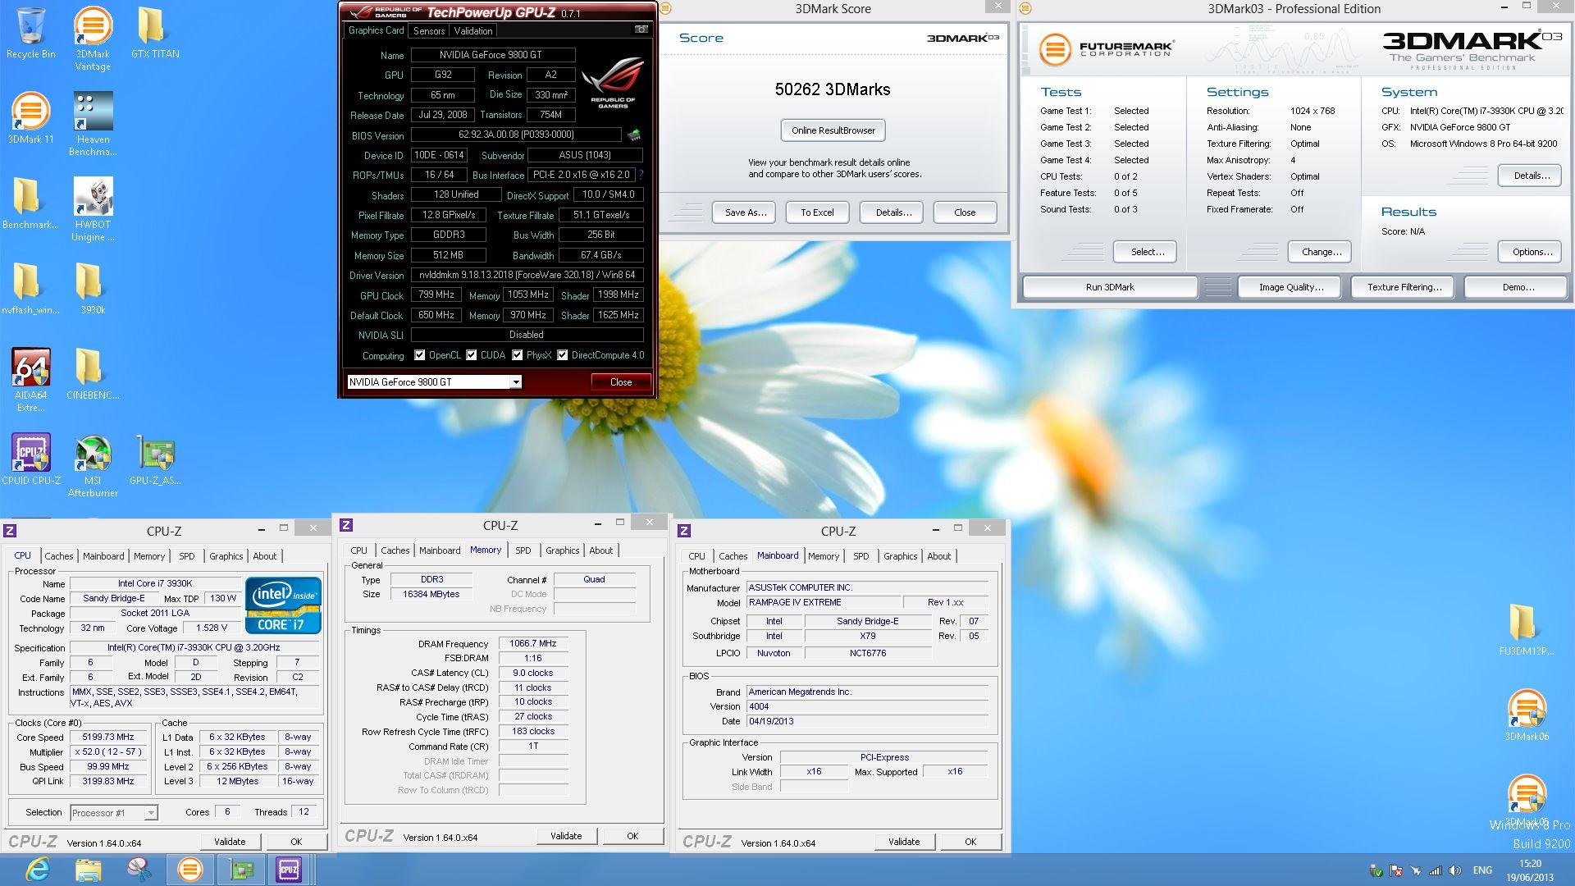Launch MSI Afterburner desktop shortcut
This screenshot has height=886, width=1575.
click(93, 465)
